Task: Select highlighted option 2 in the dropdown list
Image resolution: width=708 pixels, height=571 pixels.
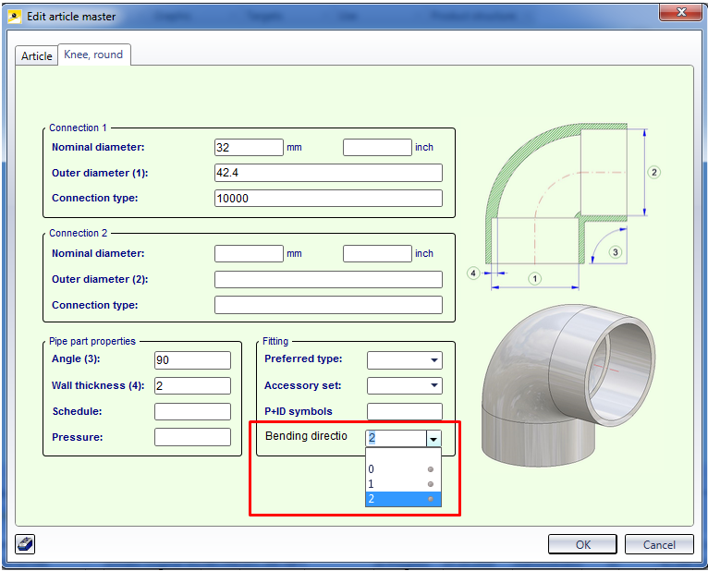Action: click(402, 499)
